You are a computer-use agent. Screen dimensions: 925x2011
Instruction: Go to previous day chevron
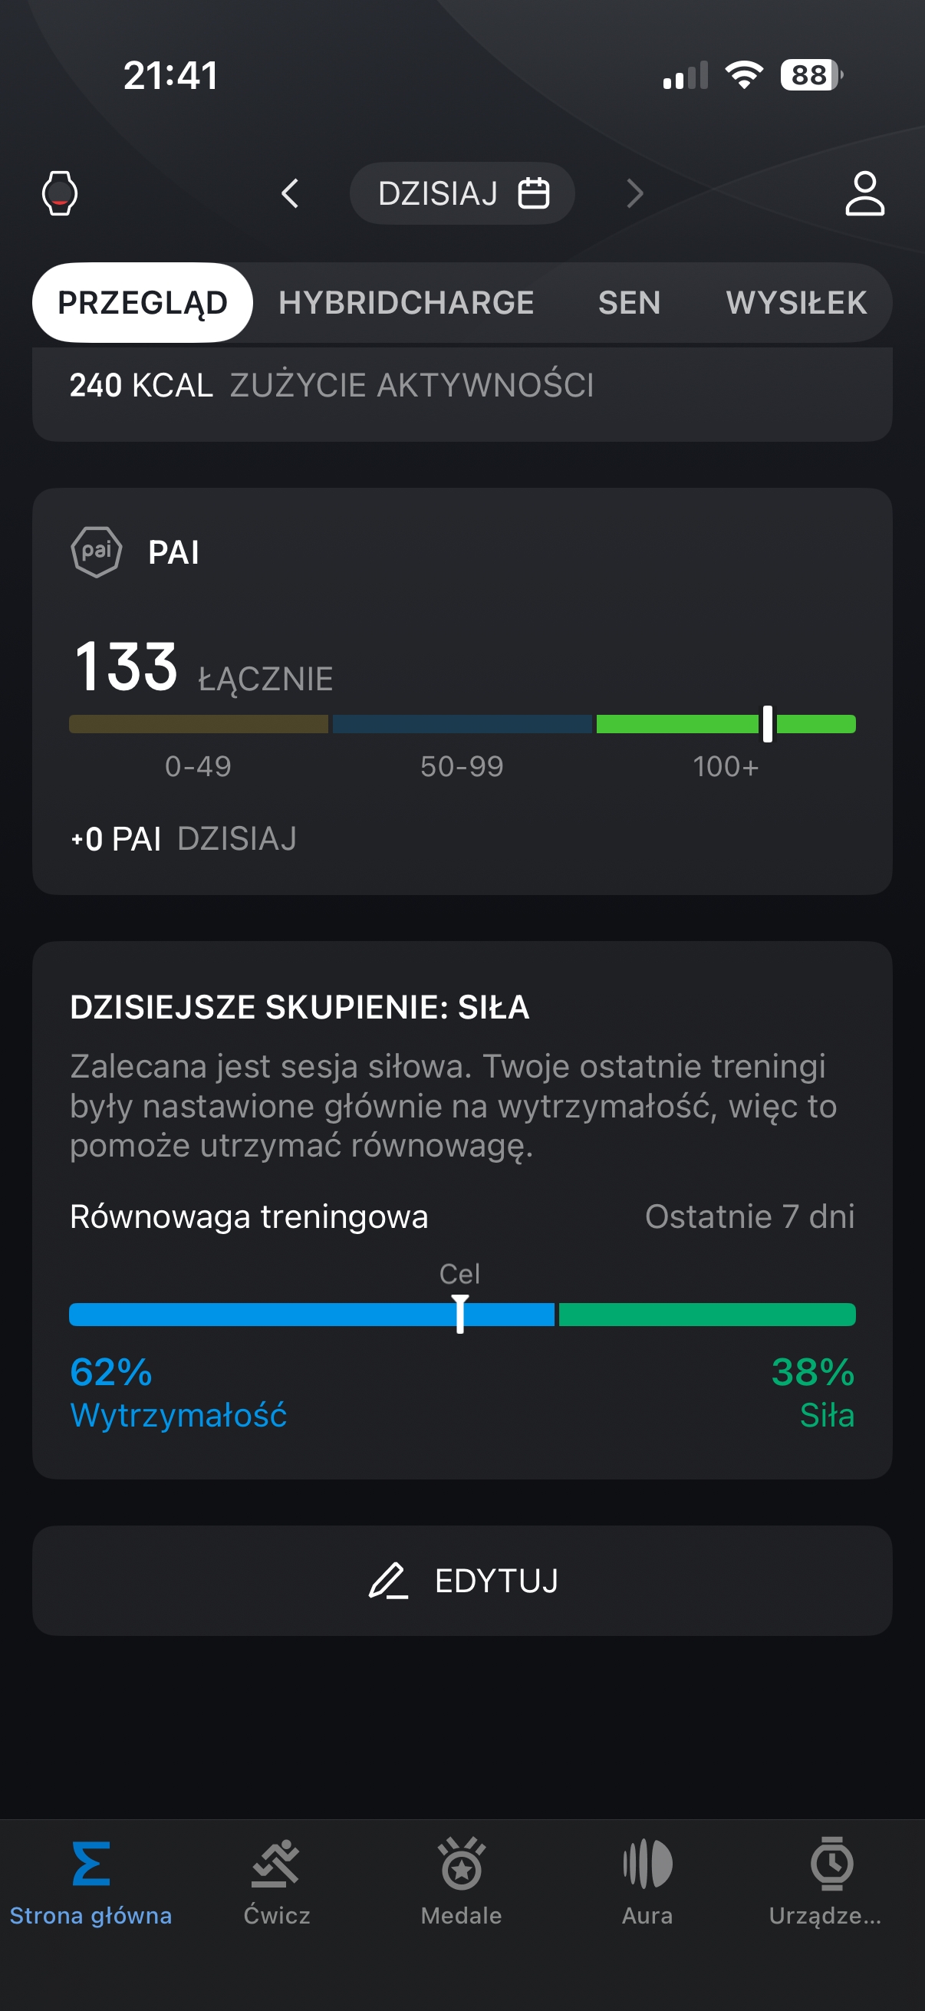(290, 193)
